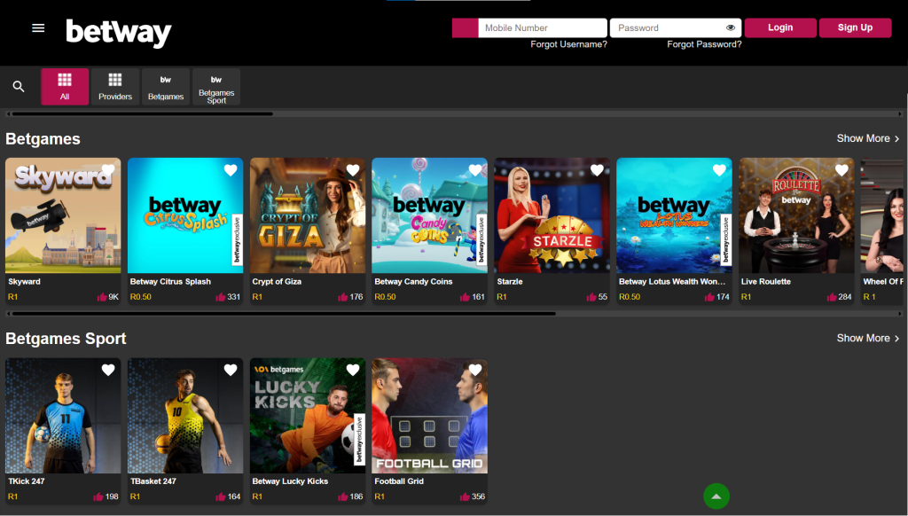Open the Football Grid thumbnail

click(430, 415)
